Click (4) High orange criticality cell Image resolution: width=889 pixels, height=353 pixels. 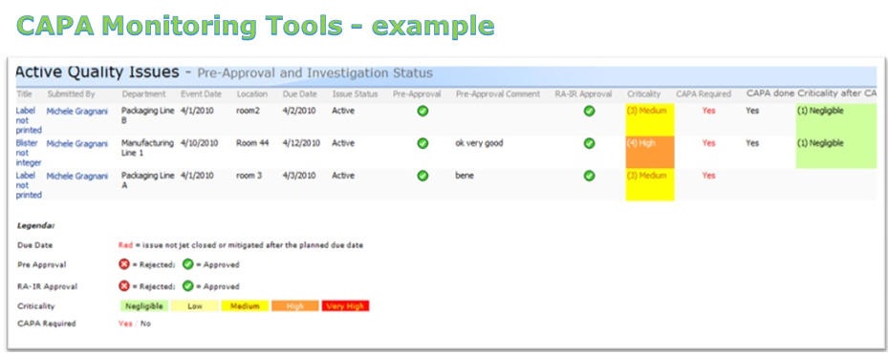pyautogui.click(x=650, y=153)
